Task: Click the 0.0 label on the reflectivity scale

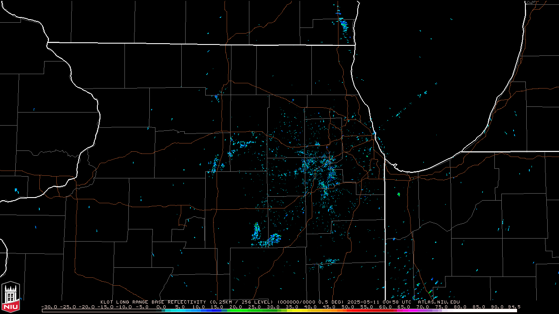Action: click(161, 307)
